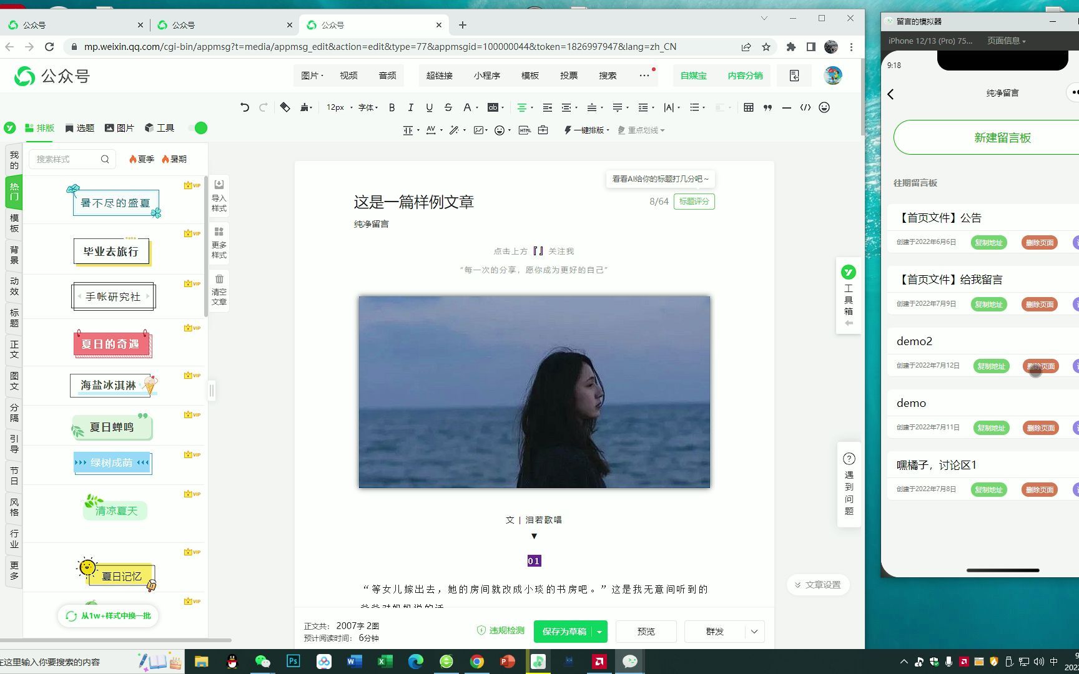
Task: Open the 字体 font family dropdown
Action: click(x=368, y=107)
